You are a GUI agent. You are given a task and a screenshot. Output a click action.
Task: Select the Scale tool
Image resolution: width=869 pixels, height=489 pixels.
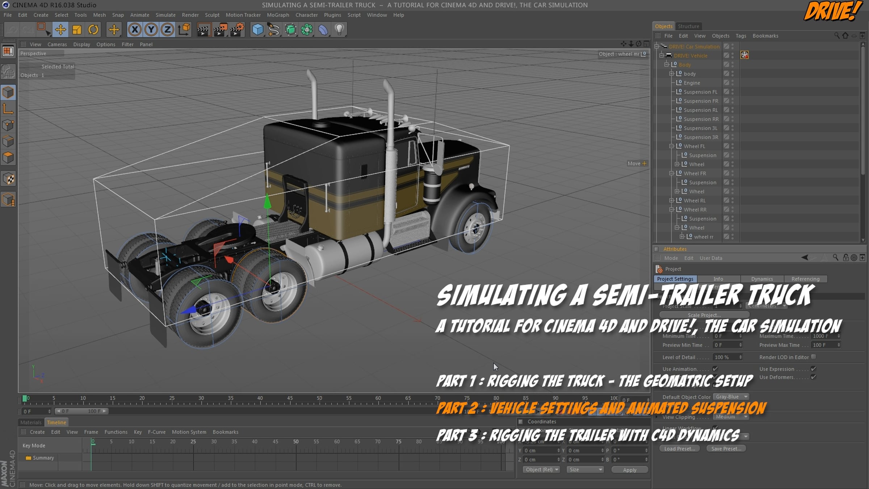click(x=77, y=30)
